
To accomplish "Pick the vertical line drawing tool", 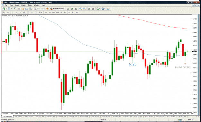I will tap(13, 13).
